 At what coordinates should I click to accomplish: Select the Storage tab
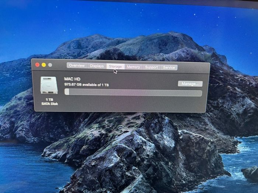tap(115, 67)
